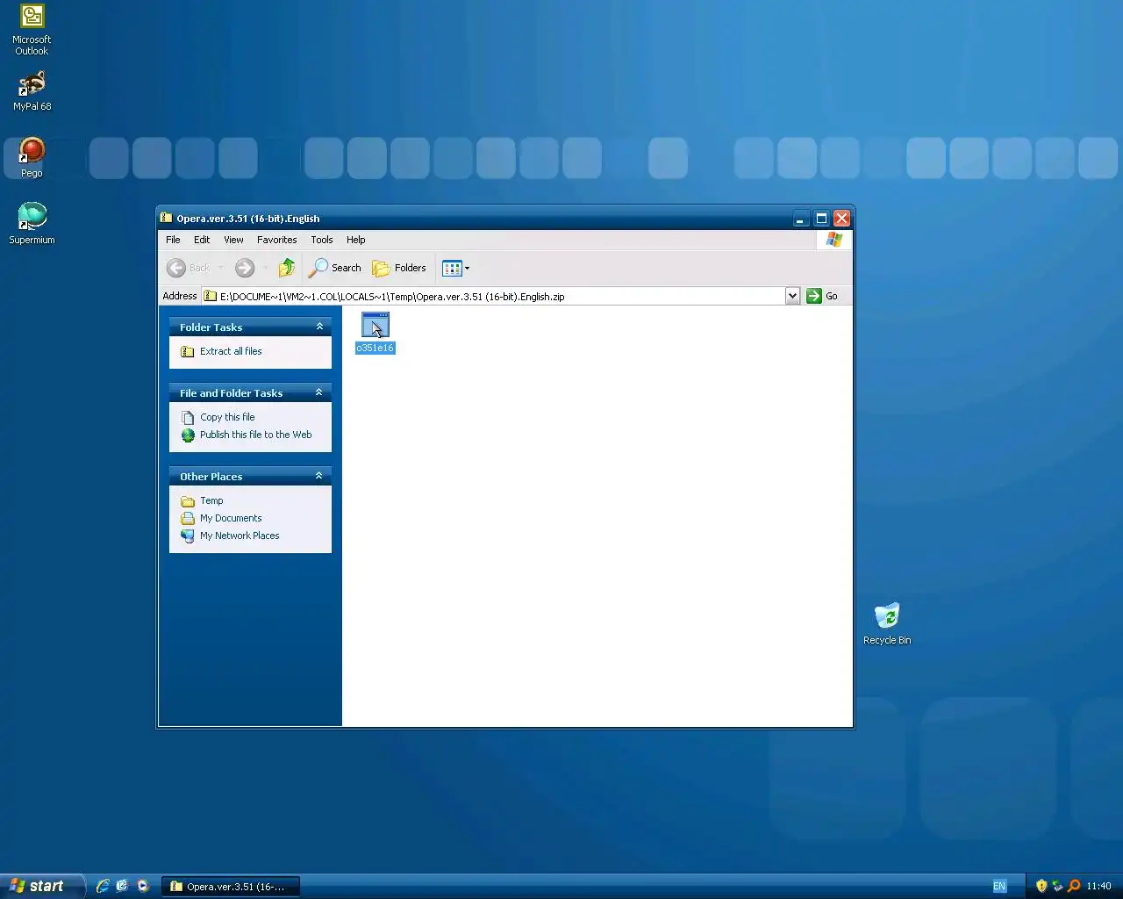Image resolution: width=1123 pixels, height=899 pixels.
Task: Click the security shield tray icon
Action: coord(1041,886)
